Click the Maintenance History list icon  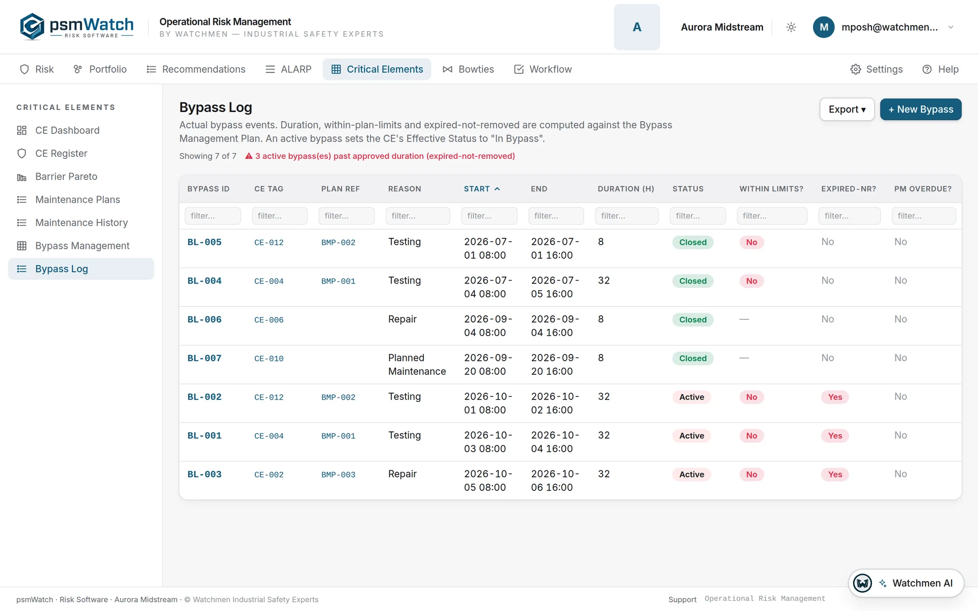[21, 223]
